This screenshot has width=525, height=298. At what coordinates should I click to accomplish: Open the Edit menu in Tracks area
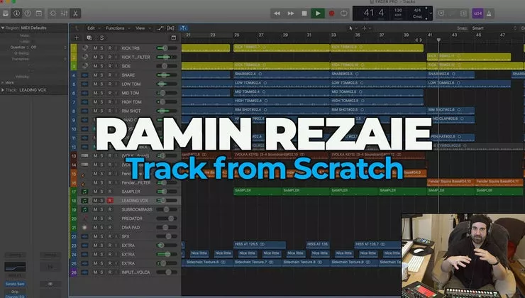91,28
